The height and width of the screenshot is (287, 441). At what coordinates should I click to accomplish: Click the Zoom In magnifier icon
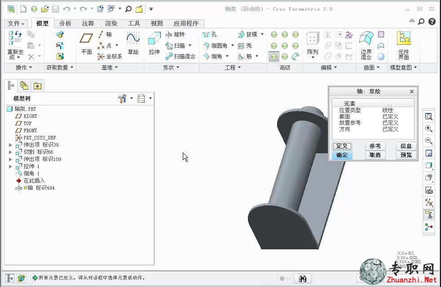(428, 129)
